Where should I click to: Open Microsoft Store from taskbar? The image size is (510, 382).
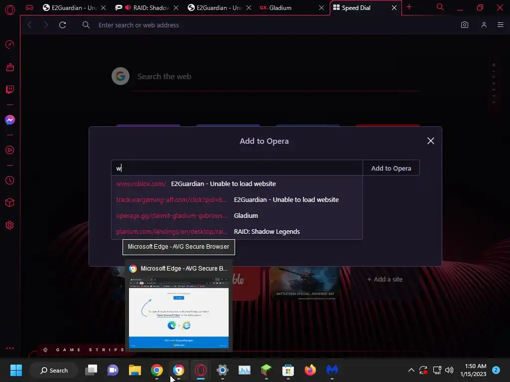click(x=288, y=370)
